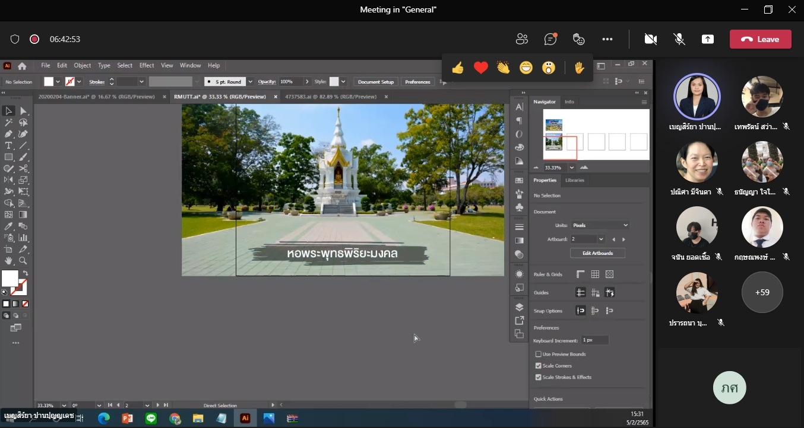Image resolution: width=804 pixels, height=428 pixels.
Task: Select the Type tool
Action: pos(9,146)
